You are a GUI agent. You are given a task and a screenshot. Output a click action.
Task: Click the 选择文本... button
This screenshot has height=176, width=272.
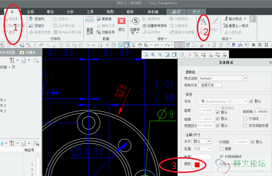(210, 85)
